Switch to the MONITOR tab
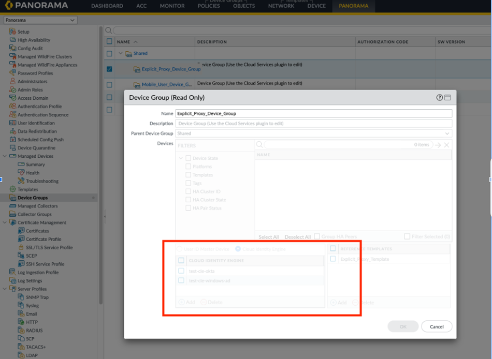 coord(172,6)
